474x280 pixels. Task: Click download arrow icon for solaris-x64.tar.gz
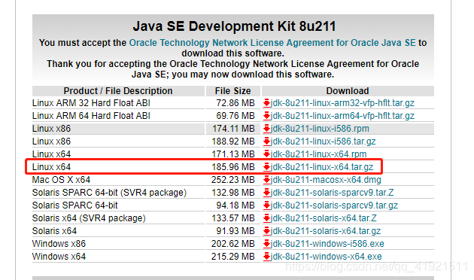point(266,231)
